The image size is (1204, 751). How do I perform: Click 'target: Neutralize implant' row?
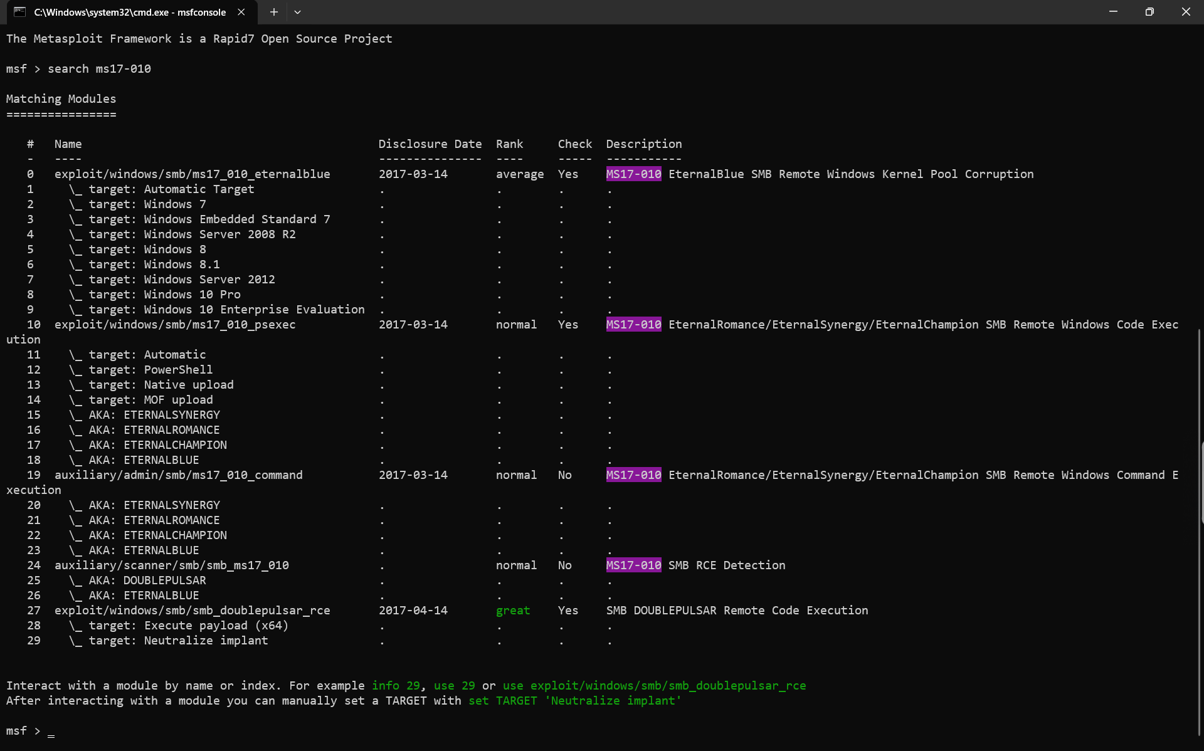168,641
